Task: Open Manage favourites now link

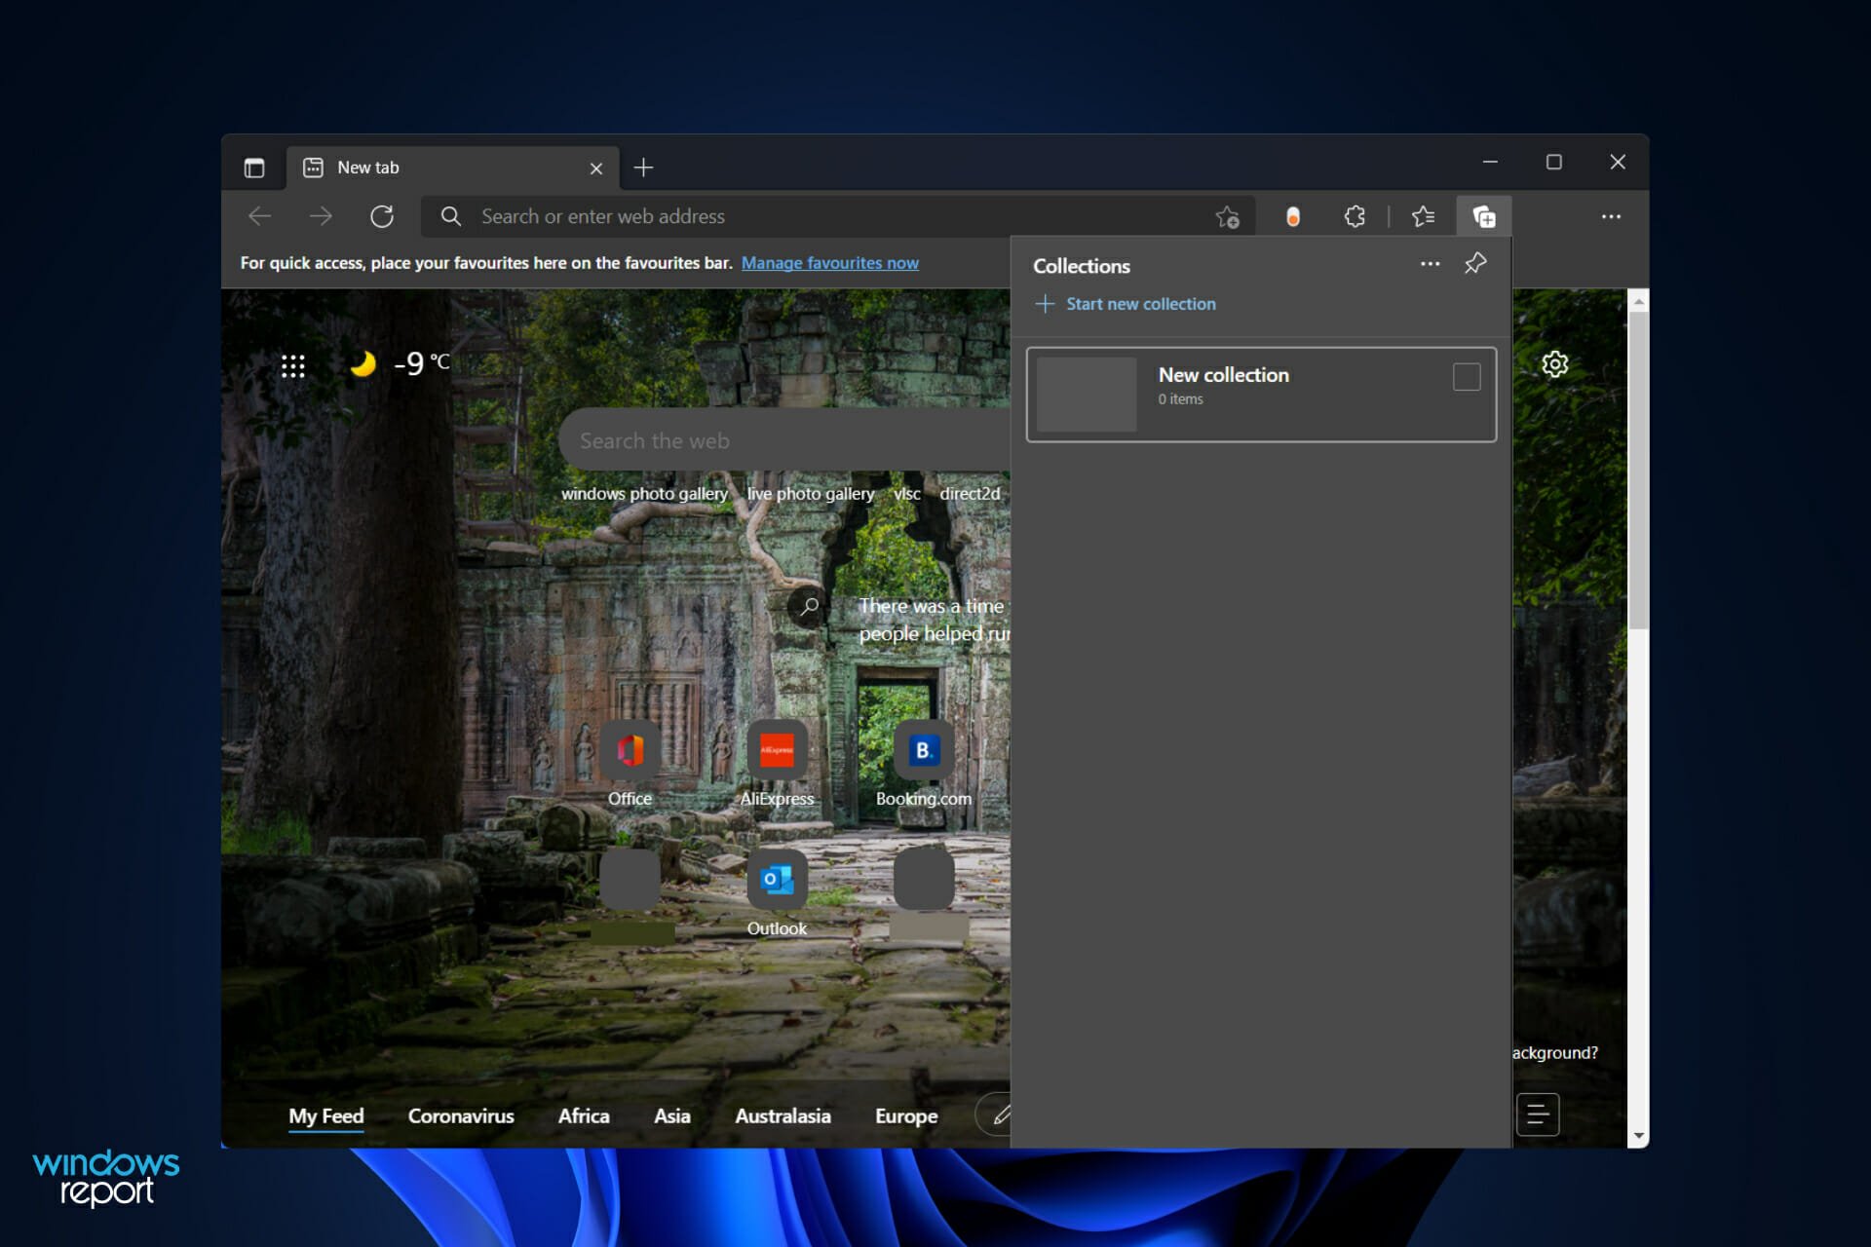Action: pyautogui.click(x=829, y=263)
